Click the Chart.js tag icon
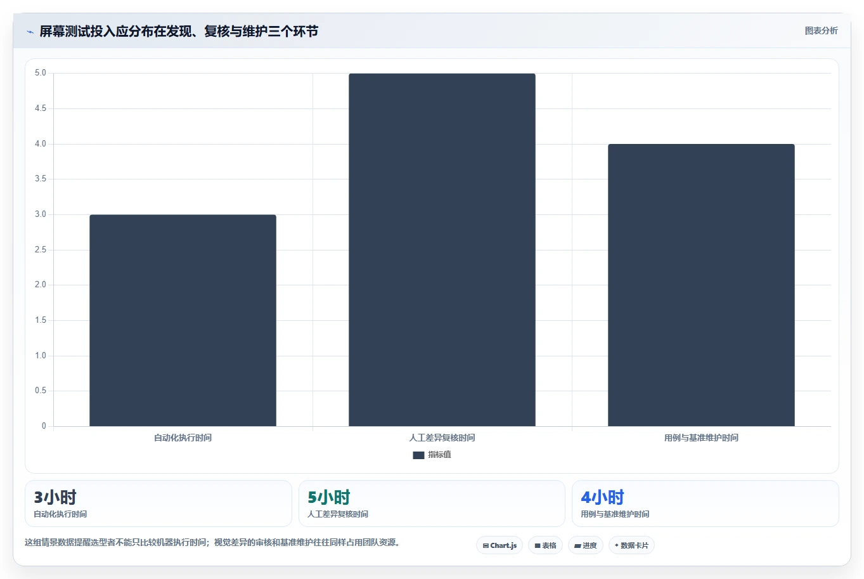 pos(486,545)
